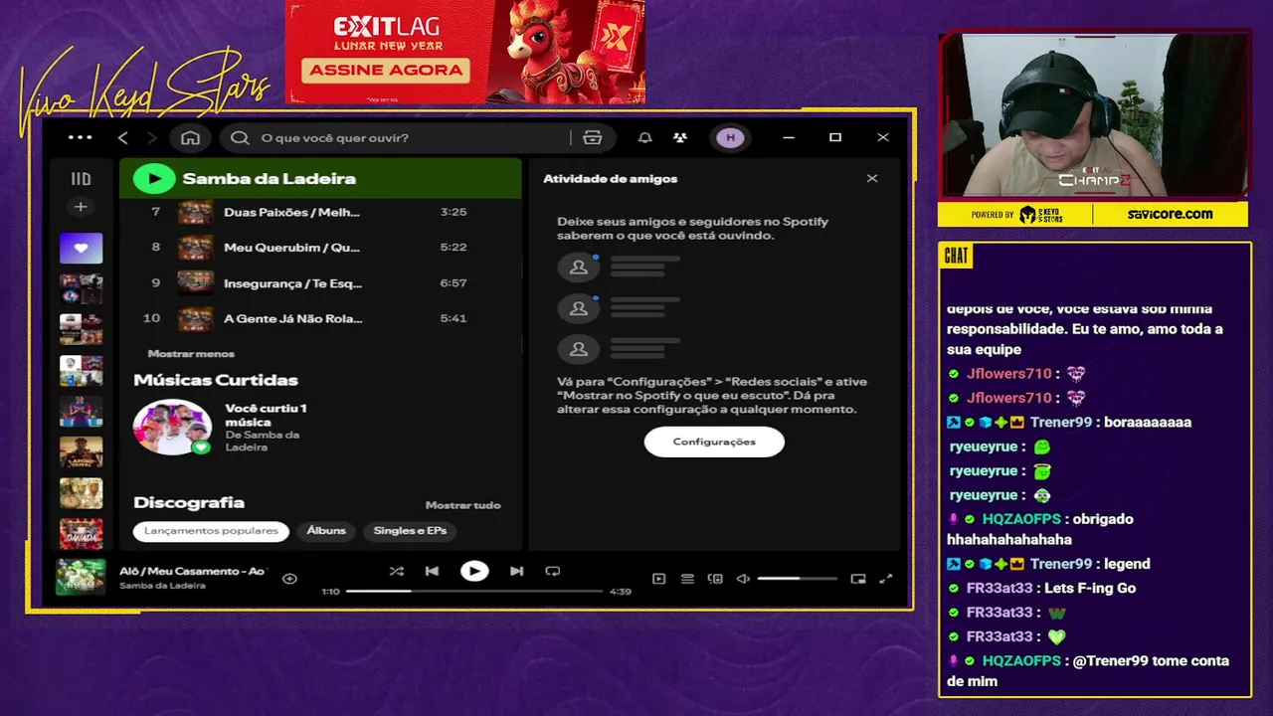Click the savicore.com label under webcam
Viewport: 1273px width, 716px height.
click(1170, 214)
